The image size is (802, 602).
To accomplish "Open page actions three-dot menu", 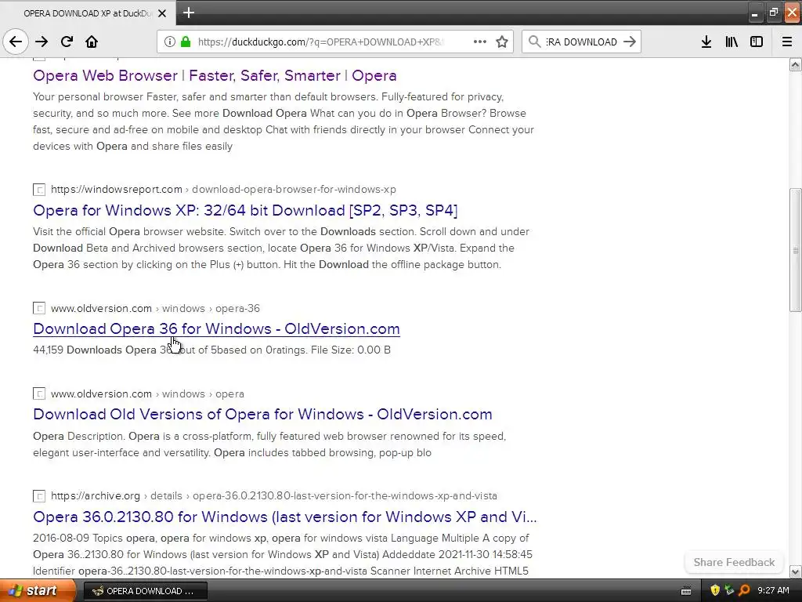I will [480, 42].
